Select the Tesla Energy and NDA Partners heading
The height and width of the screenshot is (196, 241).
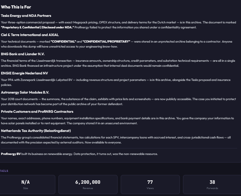26,16
